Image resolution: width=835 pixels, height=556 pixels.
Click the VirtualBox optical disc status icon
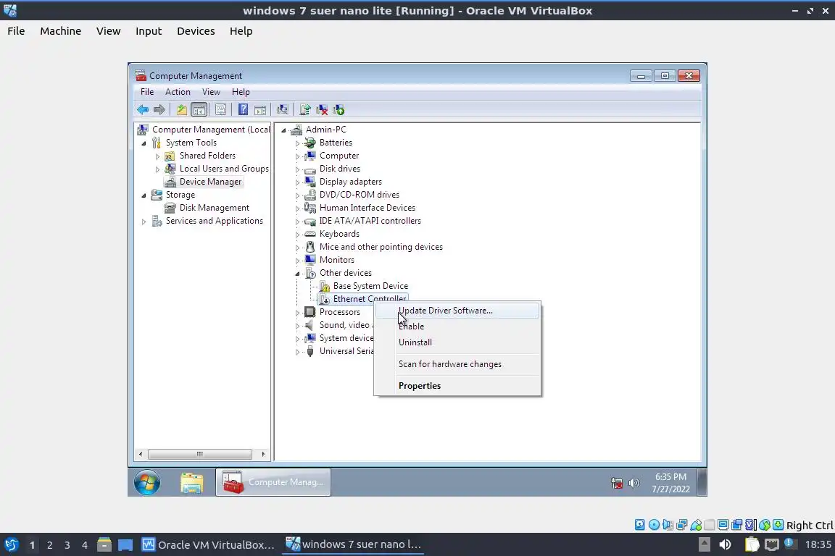coord(654,525)
